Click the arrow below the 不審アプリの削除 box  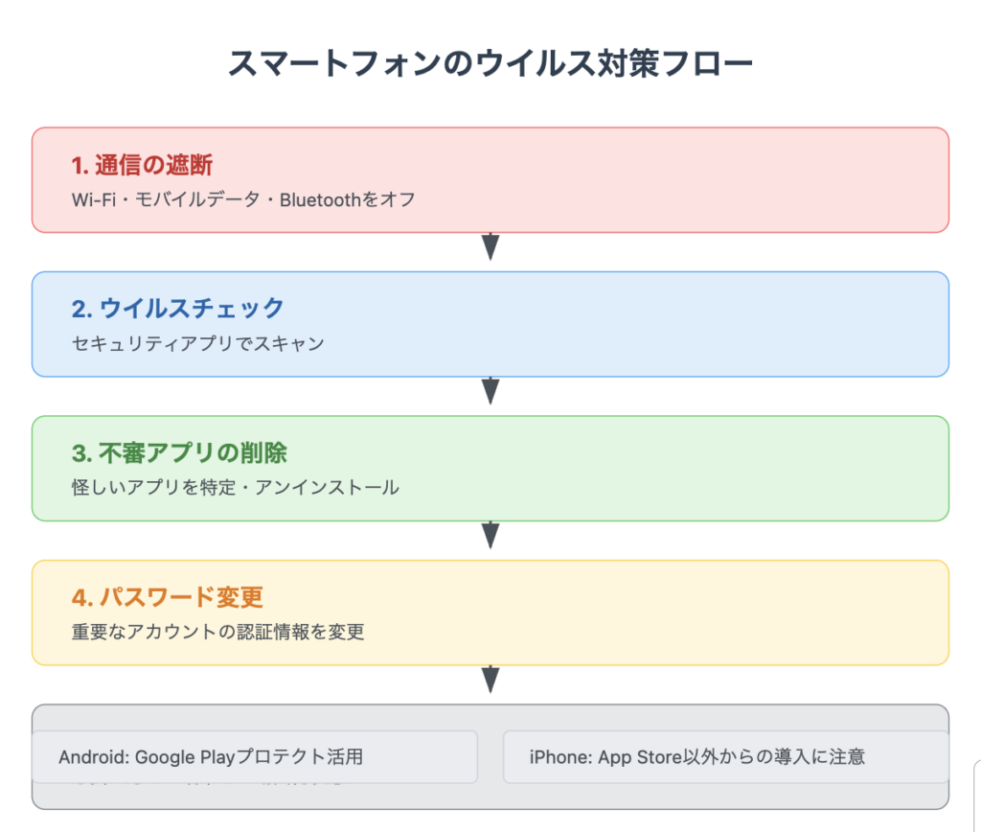click(x=490, y=535)
